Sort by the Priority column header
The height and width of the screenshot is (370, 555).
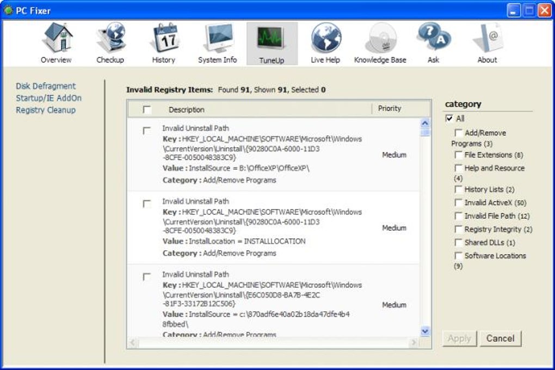[x=390, y=108]
